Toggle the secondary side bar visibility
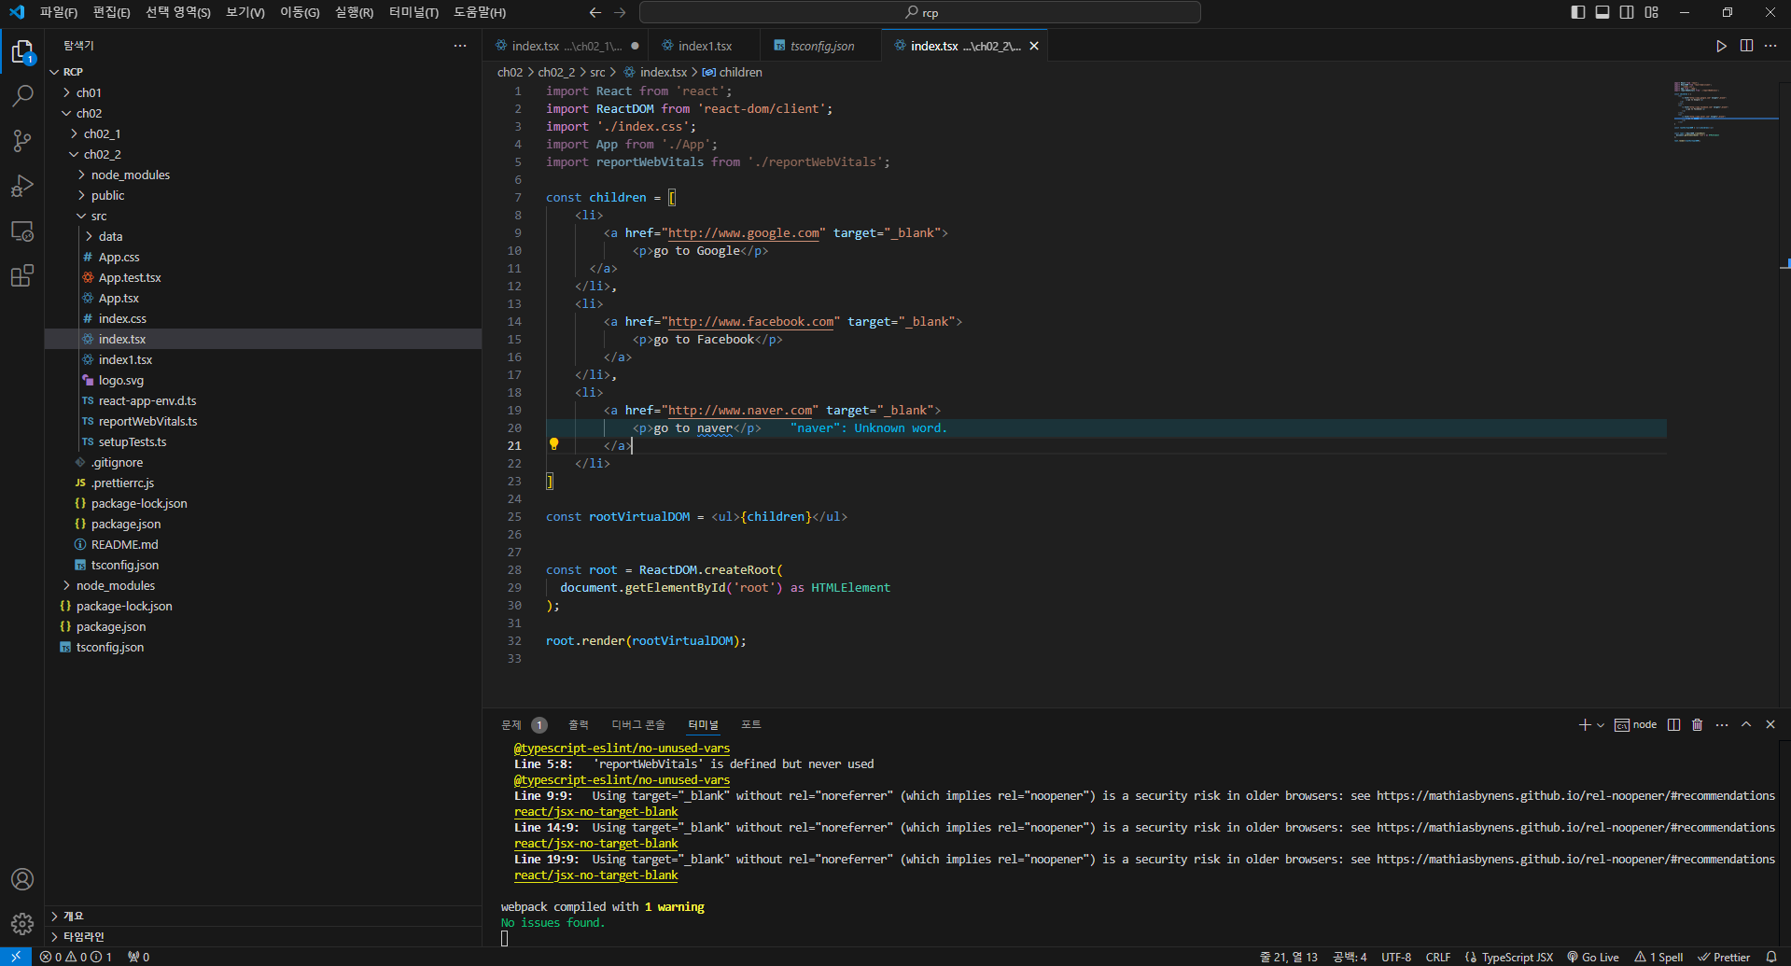Image resolution: width=1791 pixels, height=966 pixels. tap(1627, 12)
